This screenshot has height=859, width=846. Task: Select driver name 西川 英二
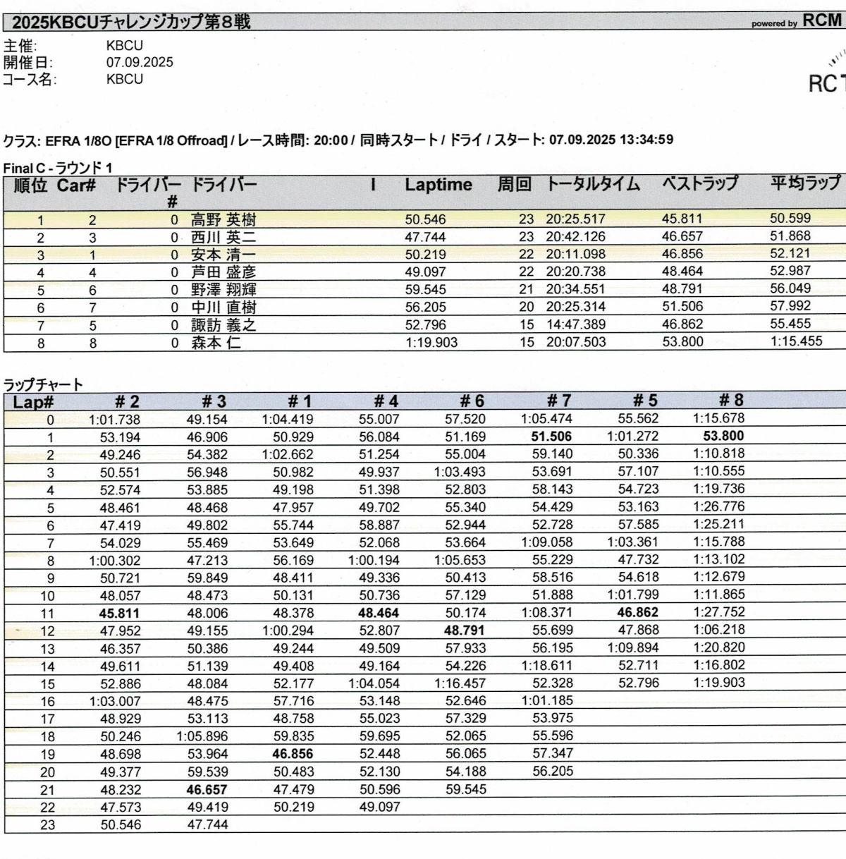pyautogui.click(x=223, y=237)
